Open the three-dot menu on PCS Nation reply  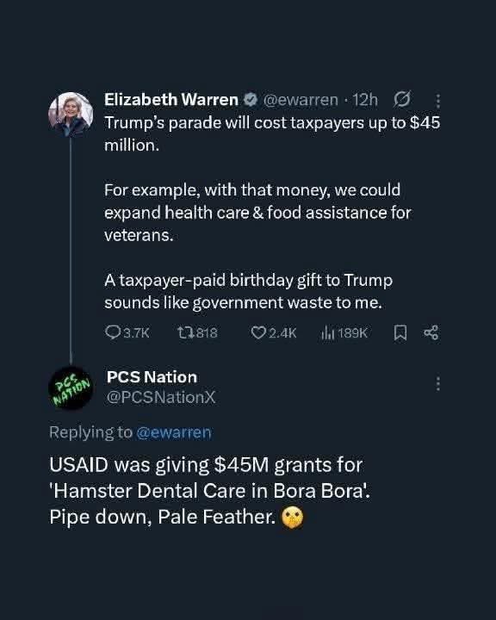437,383
